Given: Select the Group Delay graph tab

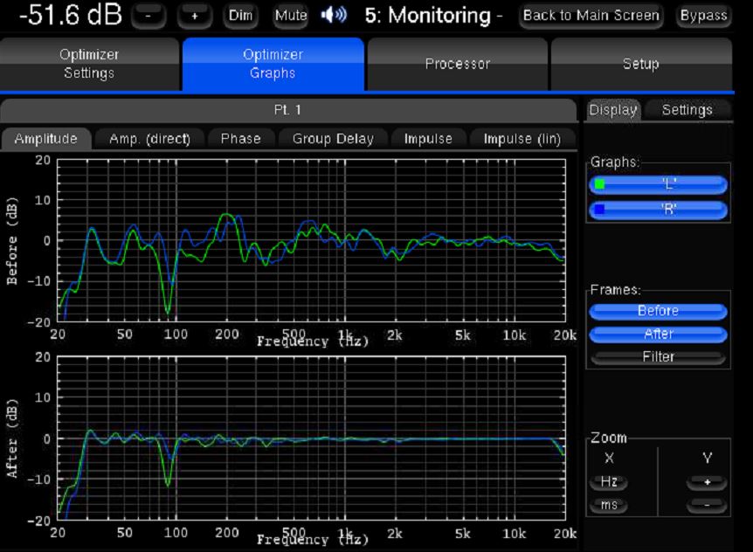Looking at the screenshot, I should click(x=333, y=138).
